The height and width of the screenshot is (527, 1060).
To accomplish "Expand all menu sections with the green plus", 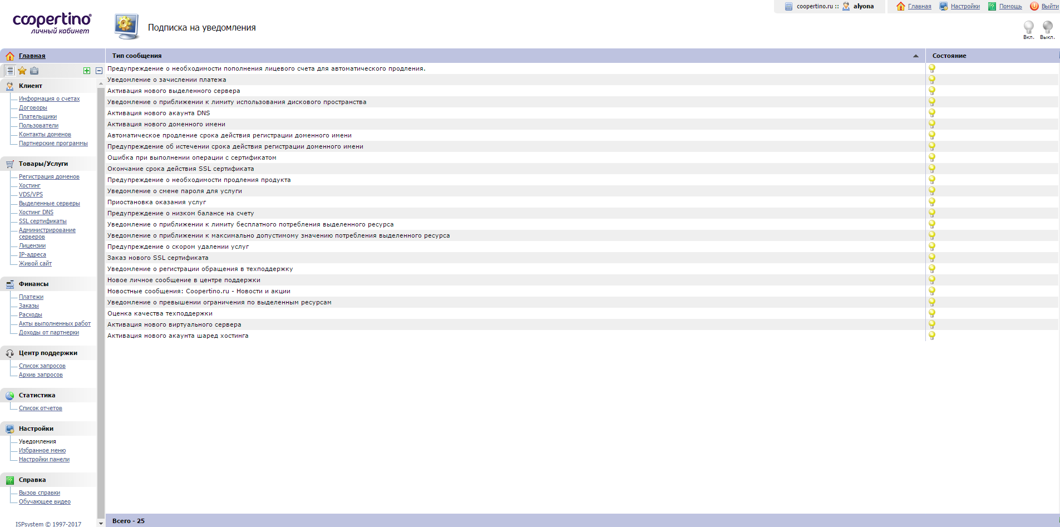I will click(87, 71).
